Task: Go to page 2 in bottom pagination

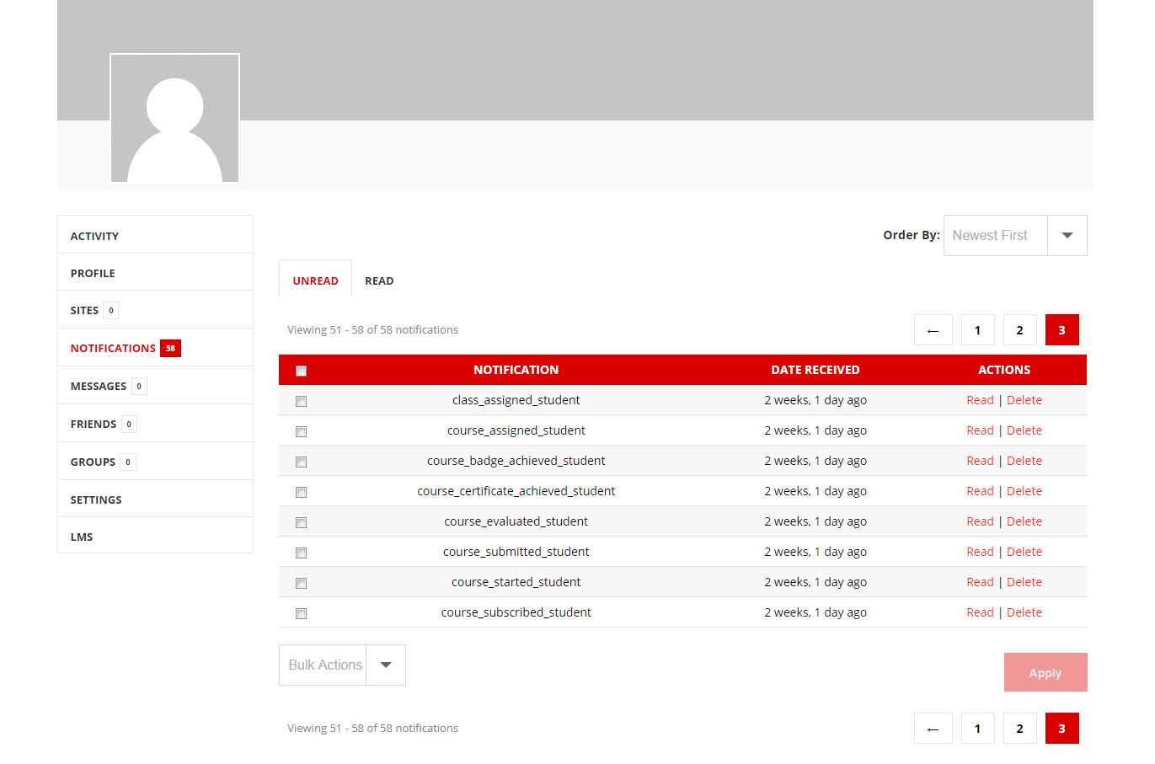Action: click(x=1019, y=729)
